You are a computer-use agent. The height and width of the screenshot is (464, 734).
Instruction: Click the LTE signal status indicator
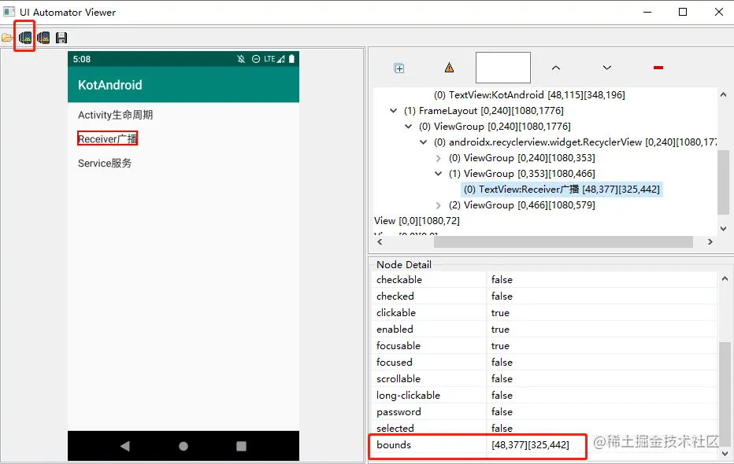tap(274, 59)
